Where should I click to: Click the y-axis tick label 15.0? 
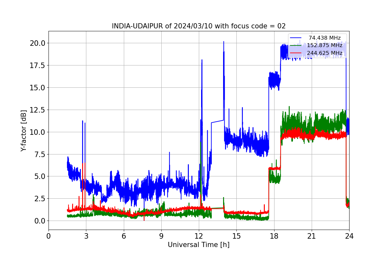pyautogui.click(x=38, y=88)
